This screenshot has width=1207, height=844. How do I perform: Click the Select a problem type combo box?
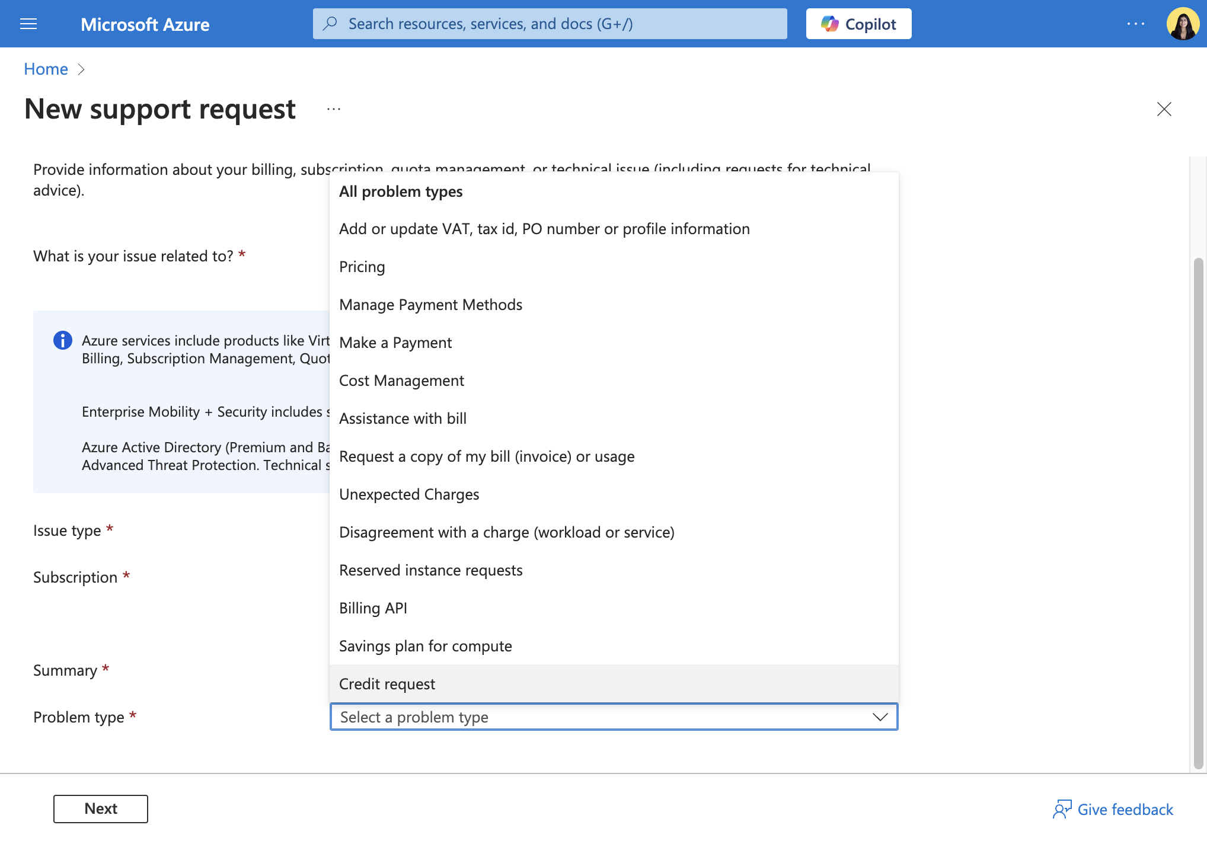coord(614,717)
